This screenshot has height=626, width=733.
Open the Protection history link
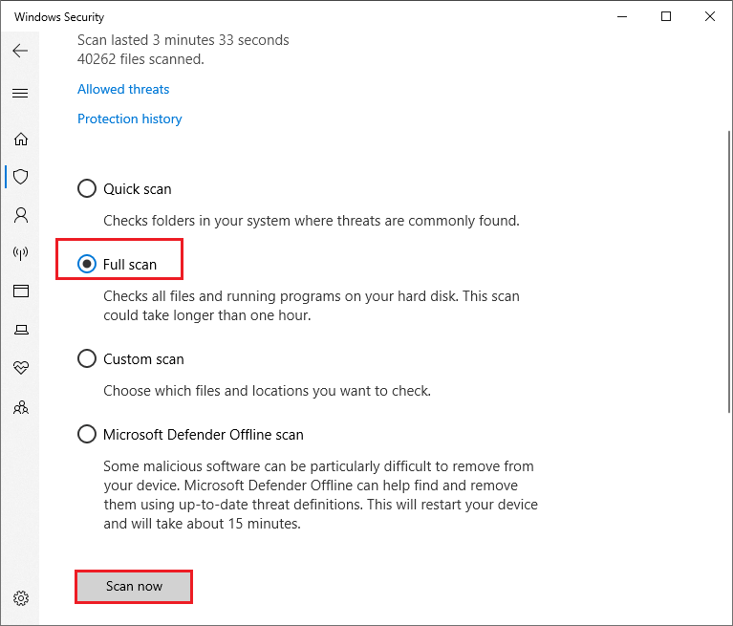point(129,119)
